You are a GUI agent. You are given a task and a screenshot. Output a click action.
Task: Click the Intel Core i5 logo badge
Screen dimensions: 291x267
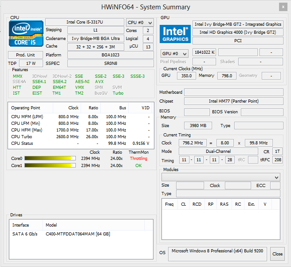click(x=26, y=33)
